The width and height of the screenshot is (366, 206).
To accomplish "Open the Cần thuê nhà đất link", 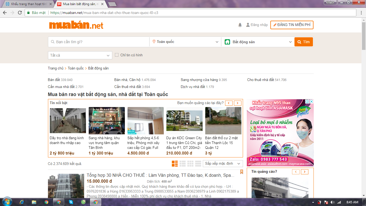I will 128,87.
